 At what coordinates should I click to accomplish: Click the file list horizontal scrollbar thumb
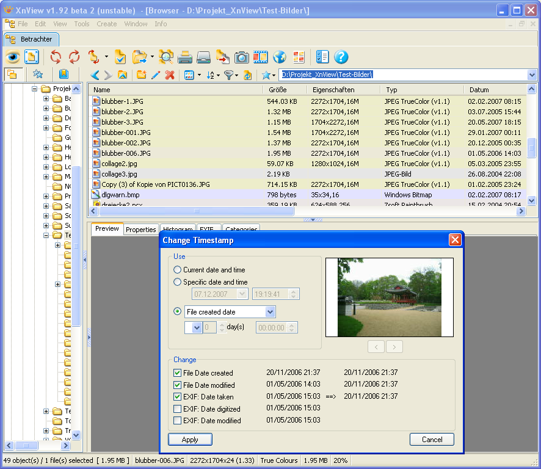196,211
